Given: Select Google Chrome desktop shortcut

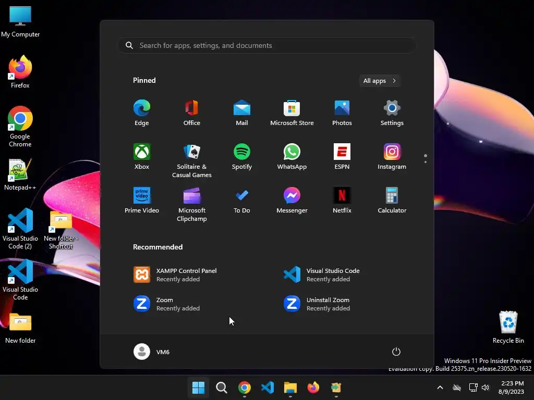Looking at the screenshot, I should coord(20,127).
